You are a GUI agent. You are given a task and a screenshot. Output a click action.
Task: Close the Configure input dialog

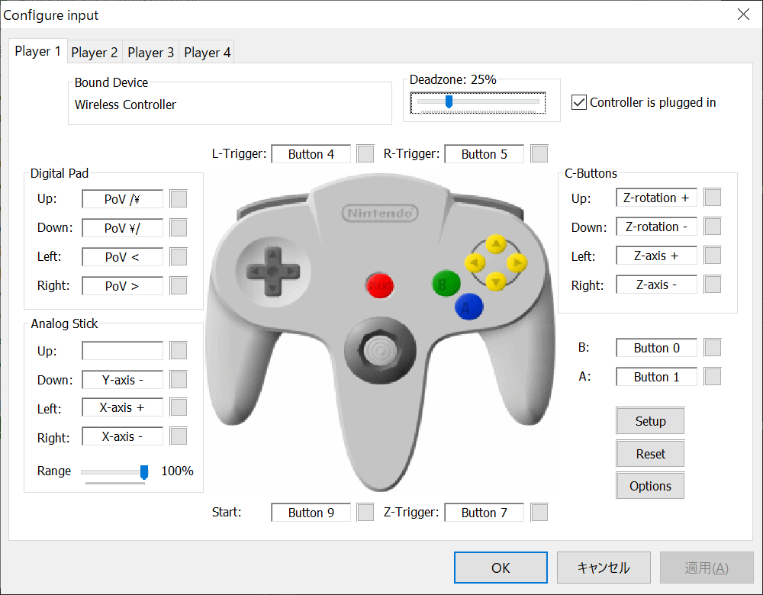click(743, 14)
